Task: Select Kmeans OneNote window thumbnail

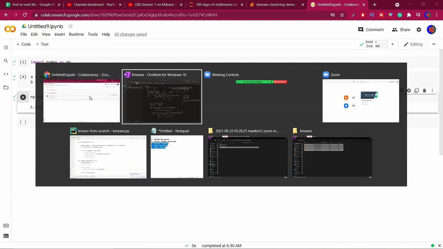Action: point(162,97)
